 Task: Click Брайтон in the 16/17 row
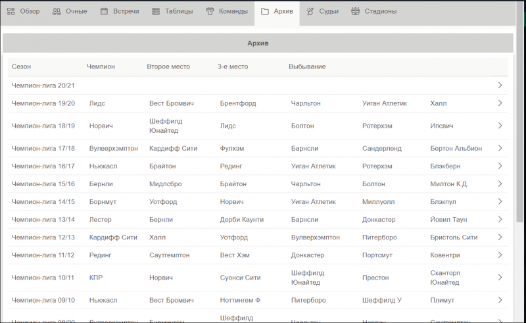(162, 166)
